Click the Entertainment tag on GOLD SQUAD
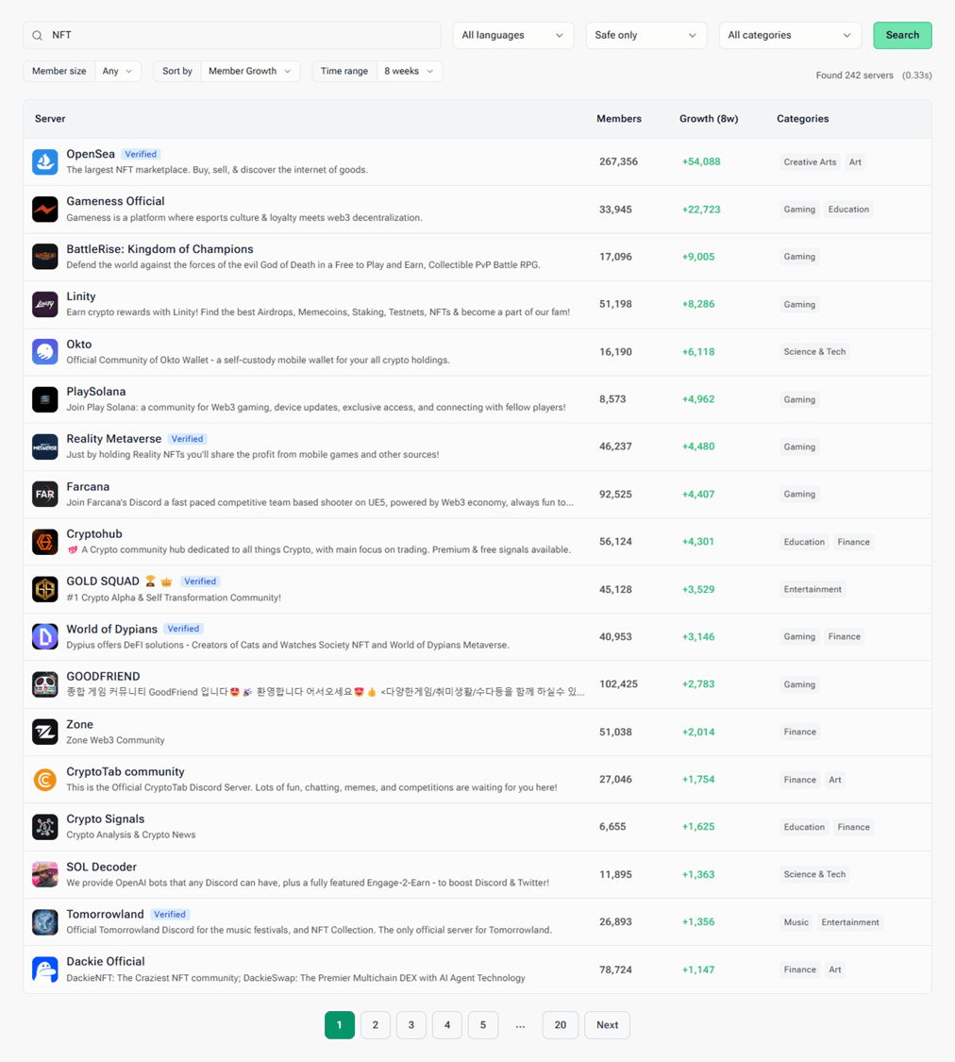The image size is (955, 1062). coord(813,589)
